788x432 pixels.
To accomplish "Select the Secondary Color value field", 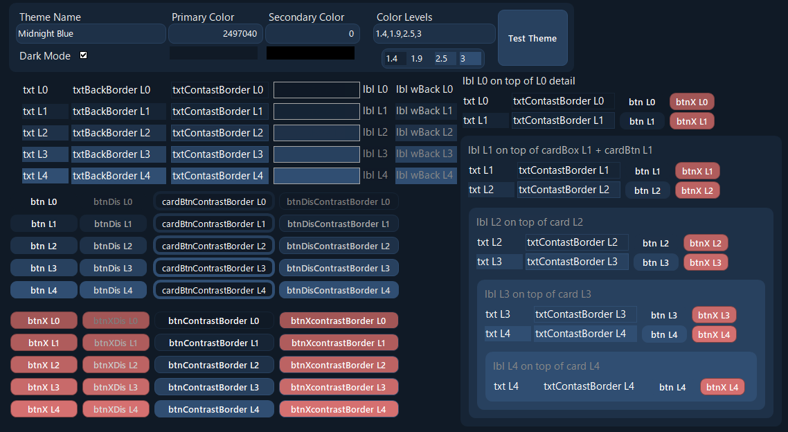I will point(311,33).
